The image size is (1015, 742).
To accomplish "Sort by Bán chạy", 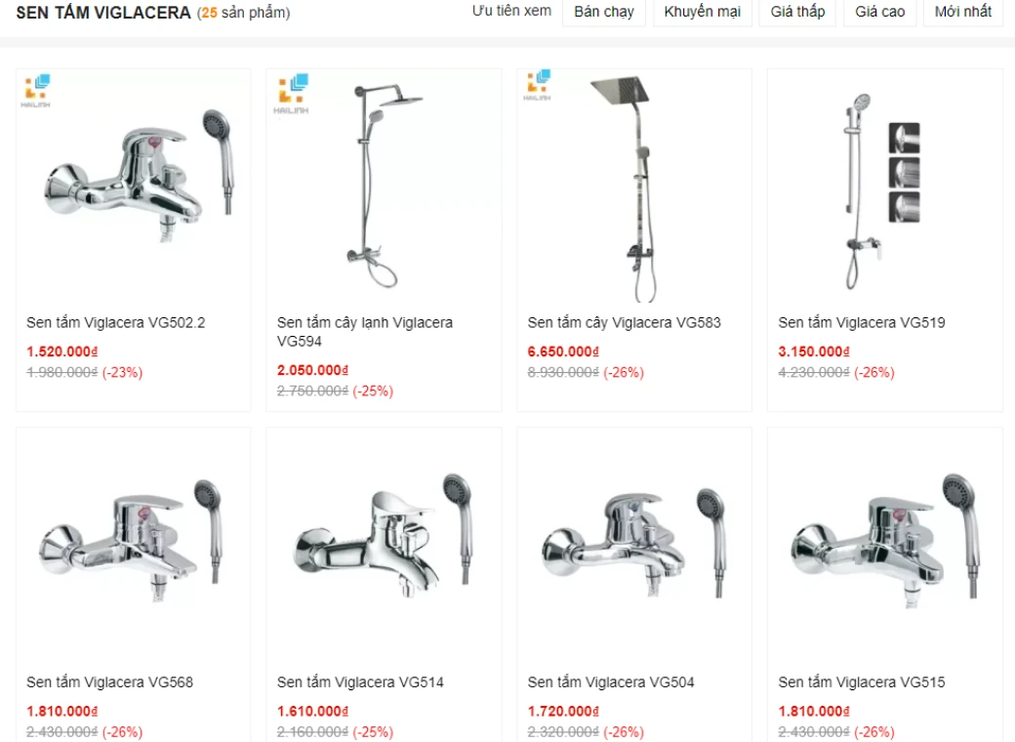I will click(604, 12).
